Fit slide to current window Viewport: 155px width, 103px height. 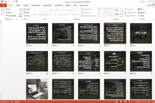point(153,102)
